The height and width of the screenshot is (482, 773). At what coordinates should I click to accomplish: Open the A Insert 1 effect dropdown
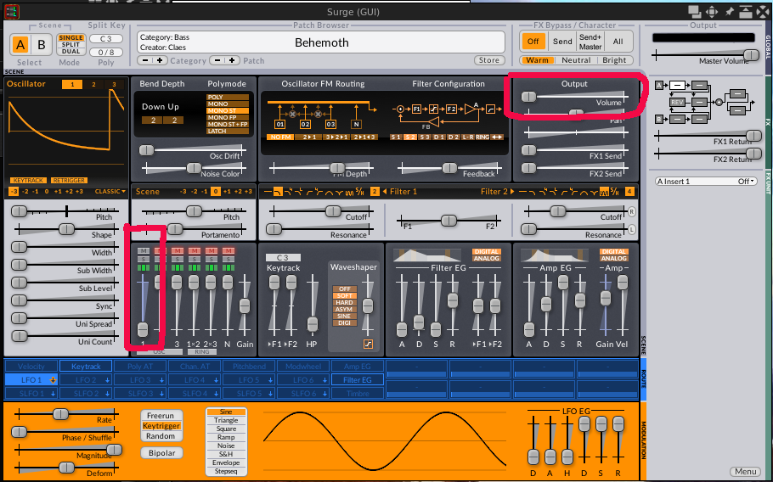pyautogui.click(x=705, y=182)
